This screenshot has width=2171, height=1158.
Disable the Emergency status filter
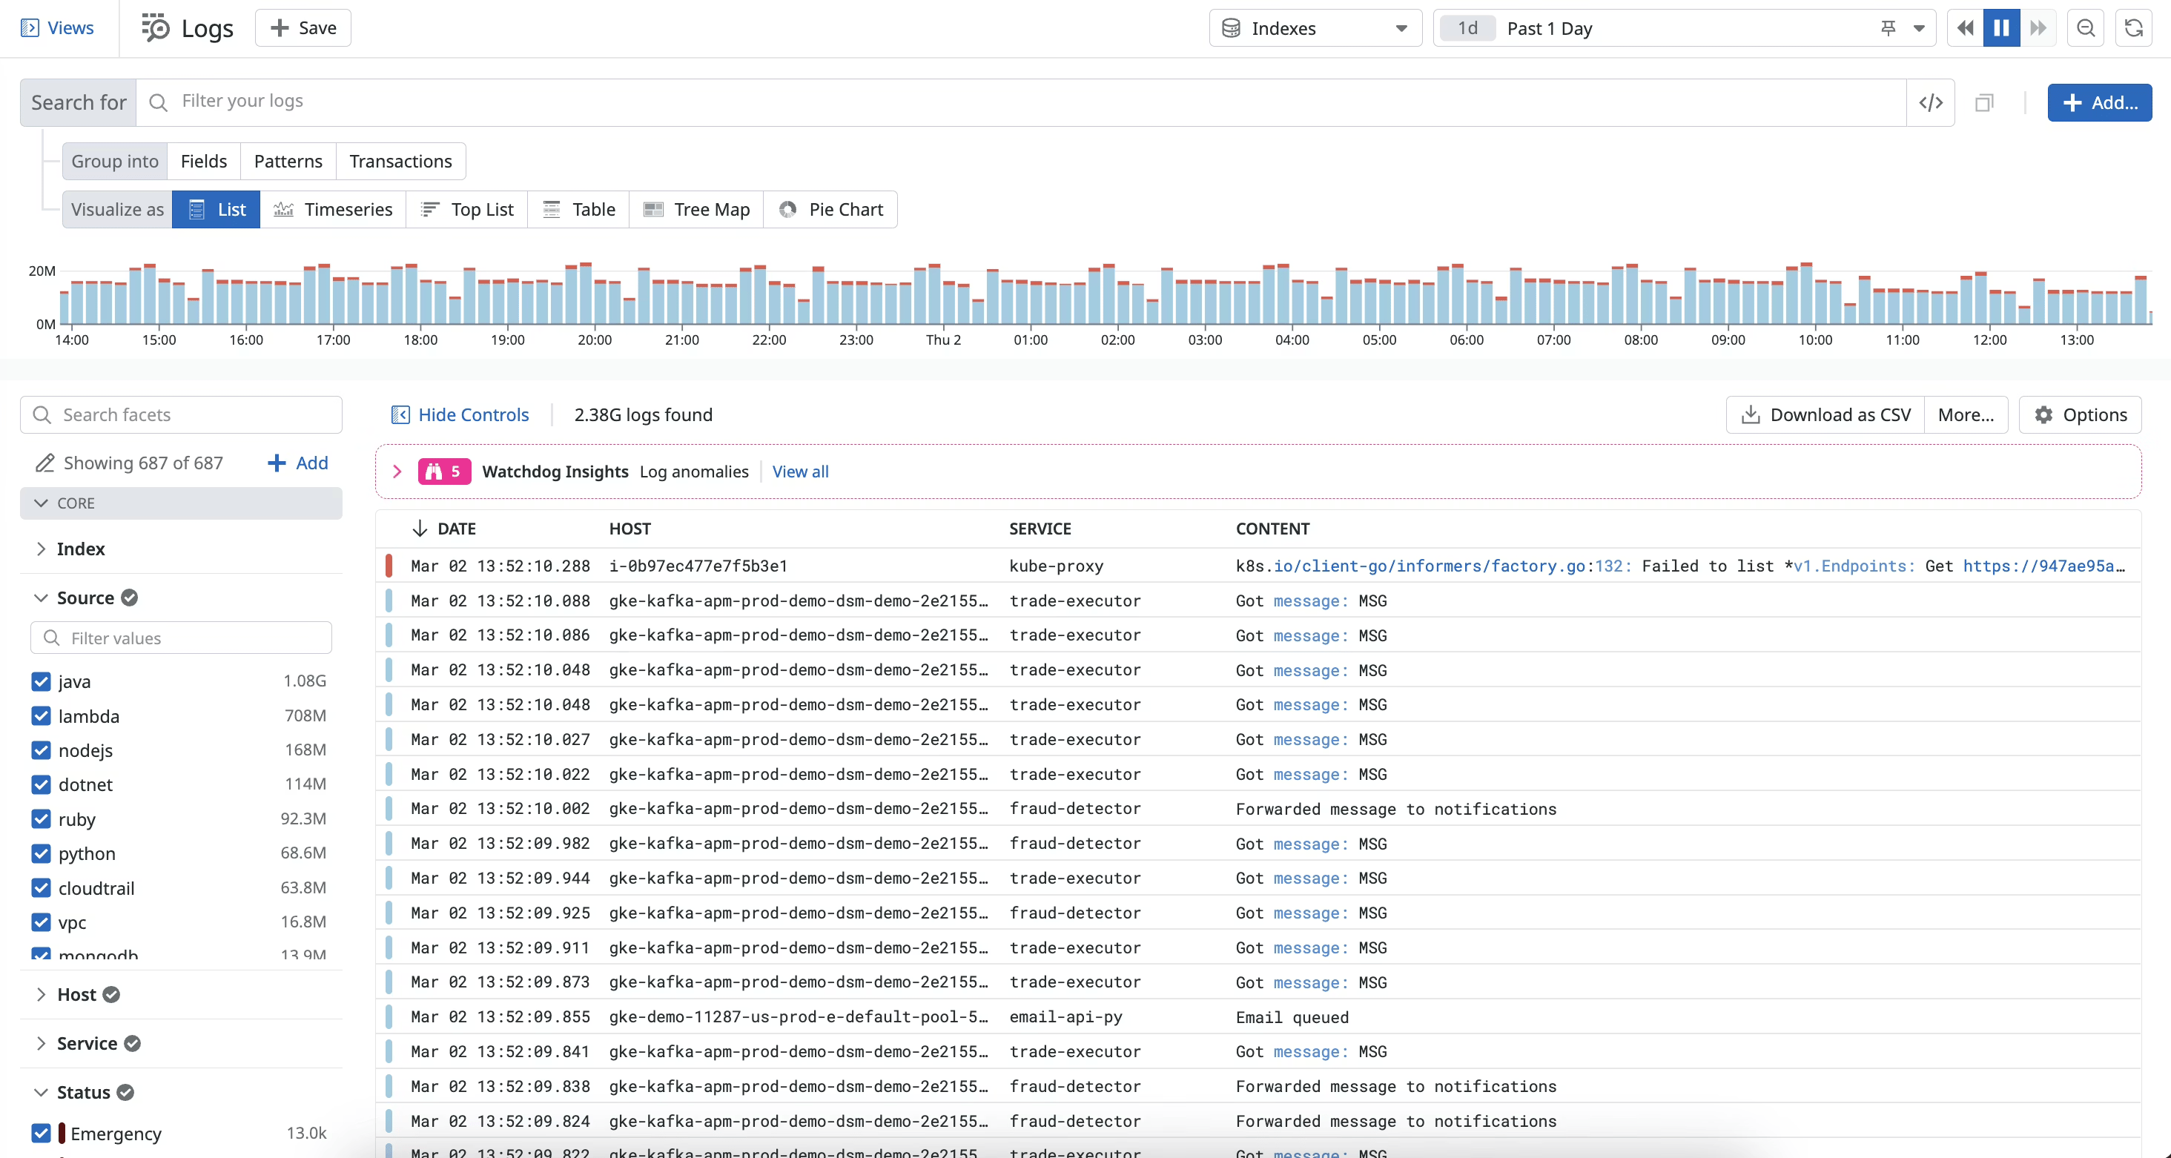pyautogui.click(x=42, y=1133)
